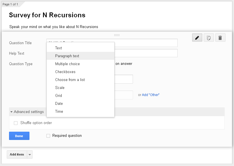Enable the Shuffle option order checkbox
Screen dimensions: 234x166
[x=16, y=123]
